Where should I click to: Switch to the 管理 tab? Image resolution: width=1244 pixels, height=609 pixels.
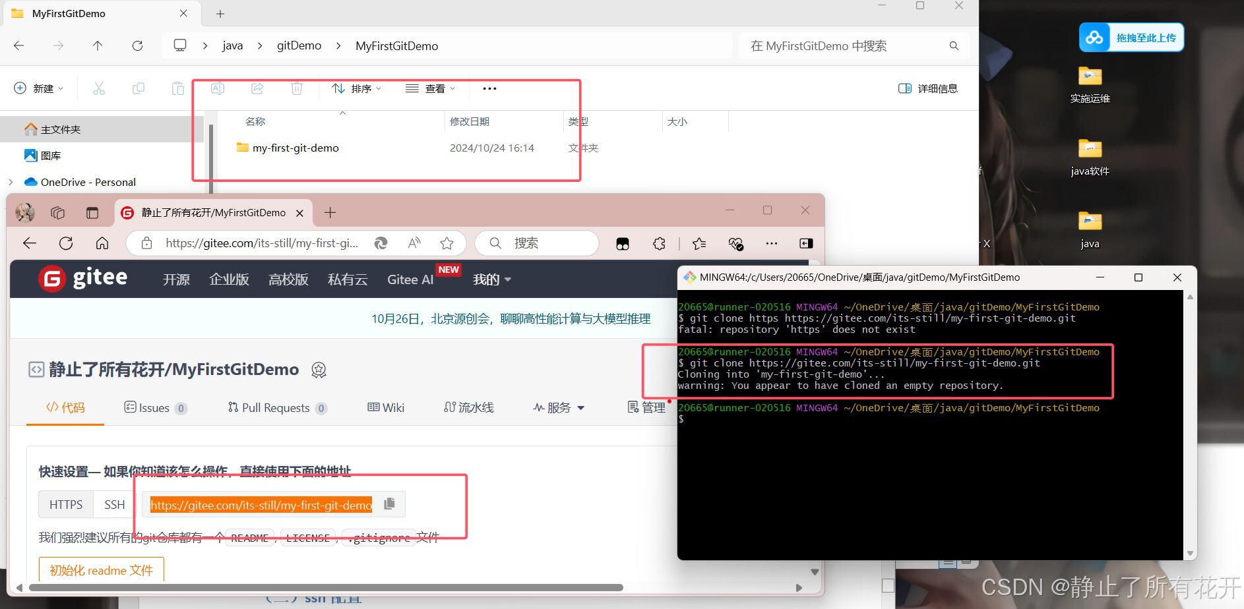tap(646, 407)
